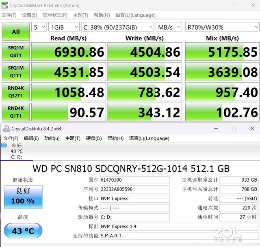This screenshot has height=247, width=260.
Task: Click the supported features field S.M.A.R.T.
Action: 179,236
